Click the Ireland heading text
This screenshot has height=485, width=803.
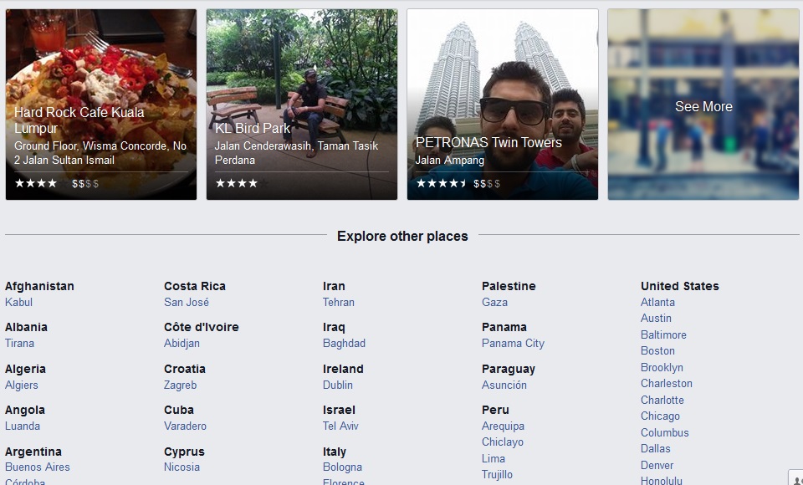343,370
